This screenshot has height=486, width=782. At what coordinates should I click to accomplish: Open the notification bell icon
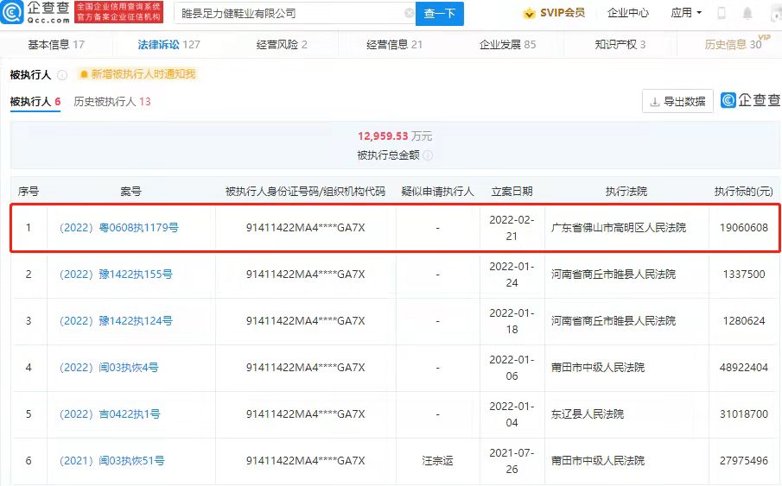[x=747, y=13]
